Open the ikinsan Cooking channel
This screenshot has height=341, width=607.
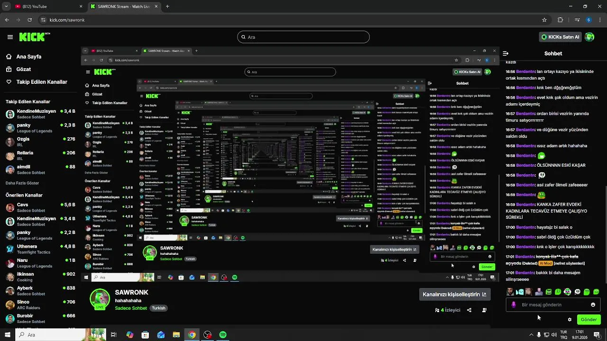[40, 277]
